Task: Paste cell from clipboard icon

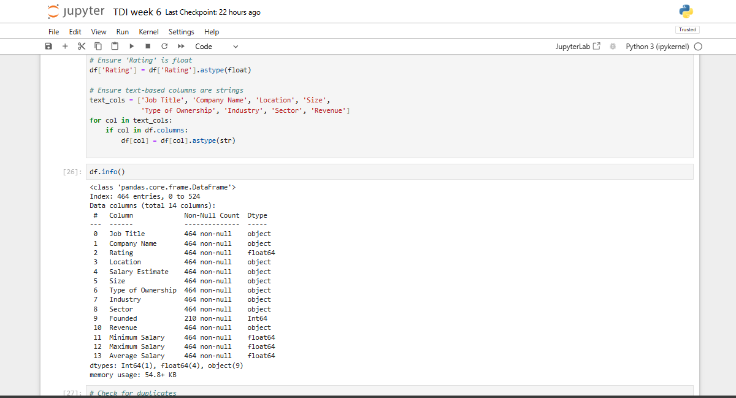Action: (115, 47)
